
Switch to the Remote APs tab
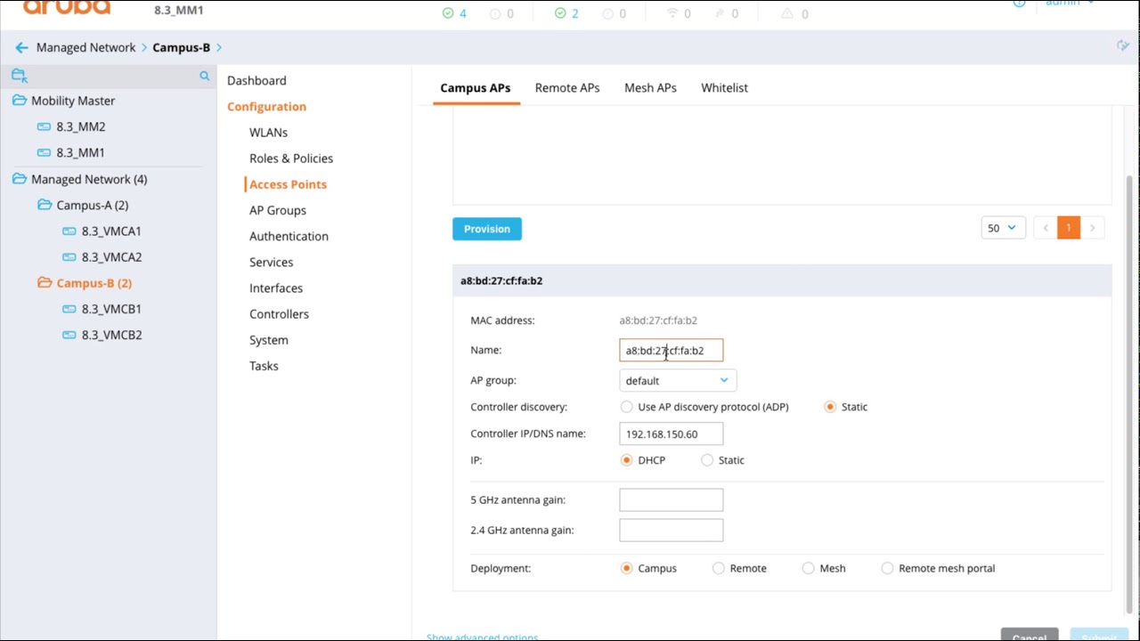[567, 87]
